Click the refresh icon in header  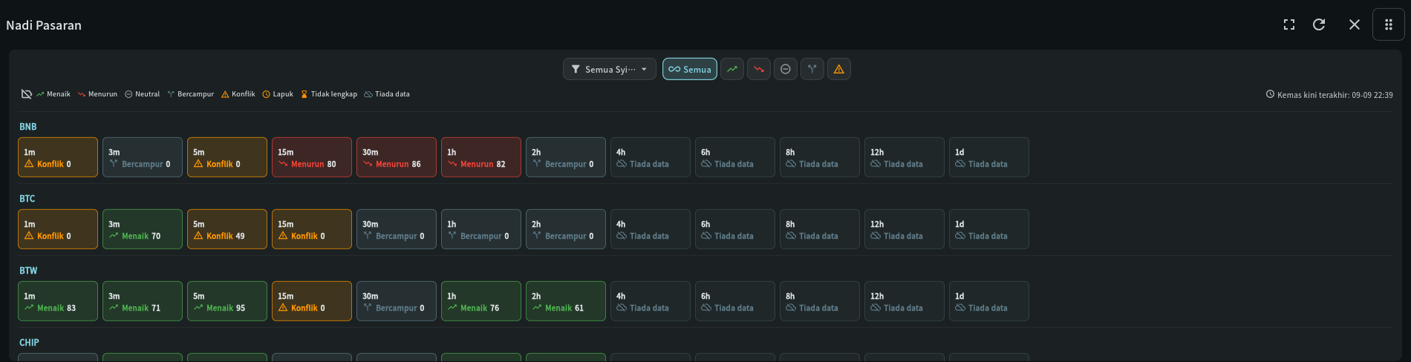pyautogui.click(x=1319, y=24)
